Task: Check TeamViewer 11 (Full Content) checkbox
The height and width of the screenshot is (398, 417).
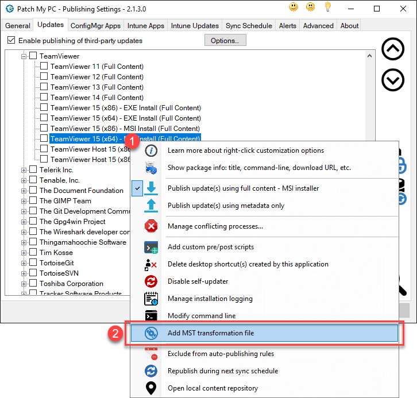Action: pyautogui.click(x=44, y=66)
